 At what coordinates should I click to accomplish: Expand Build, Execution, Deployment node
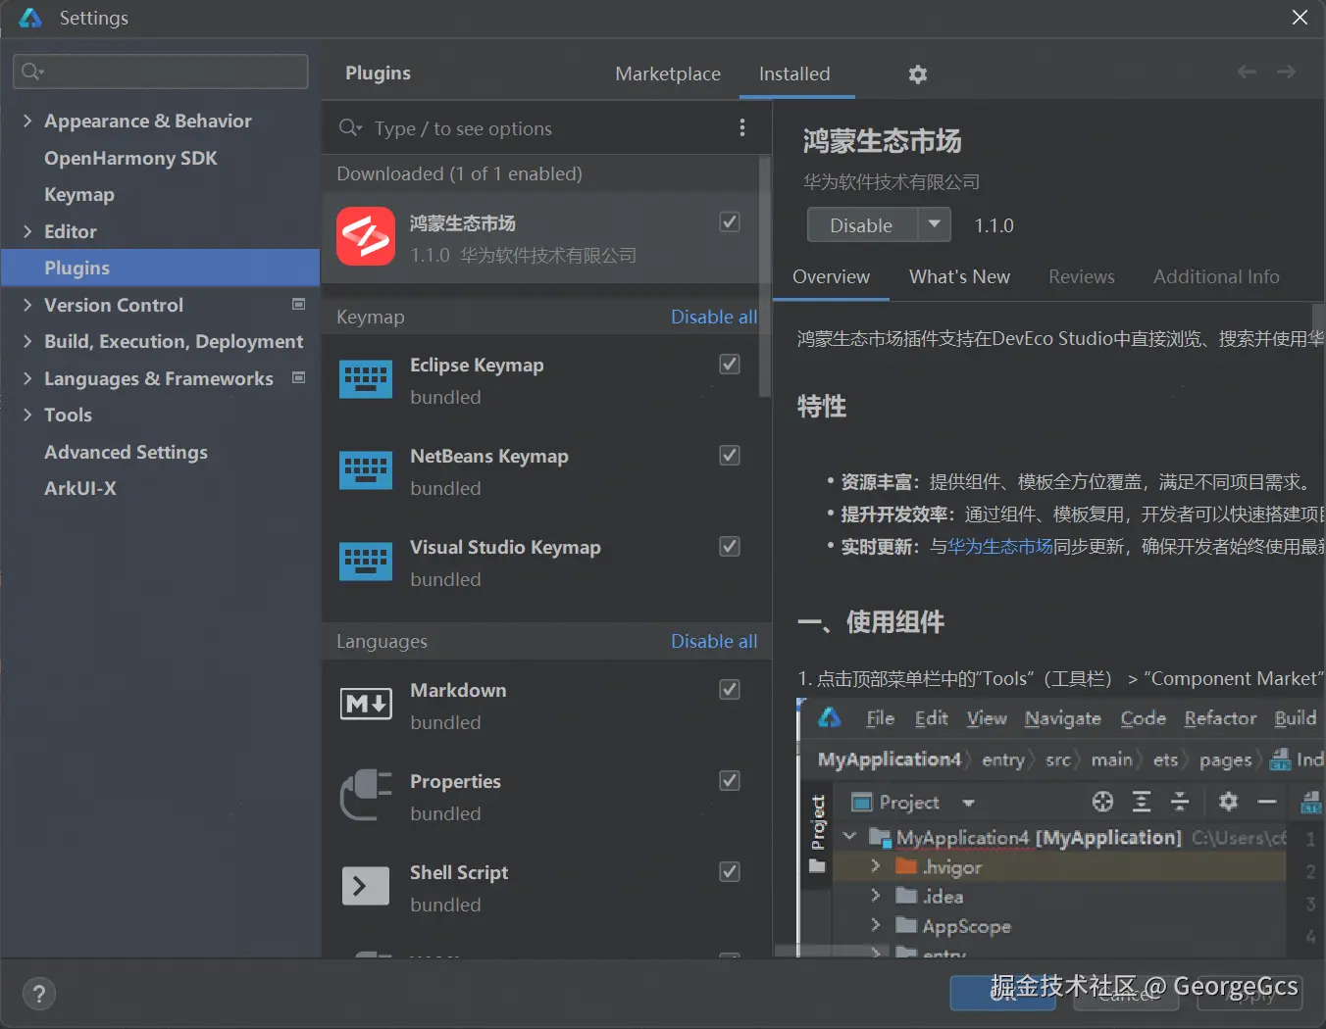pos(27,341)
